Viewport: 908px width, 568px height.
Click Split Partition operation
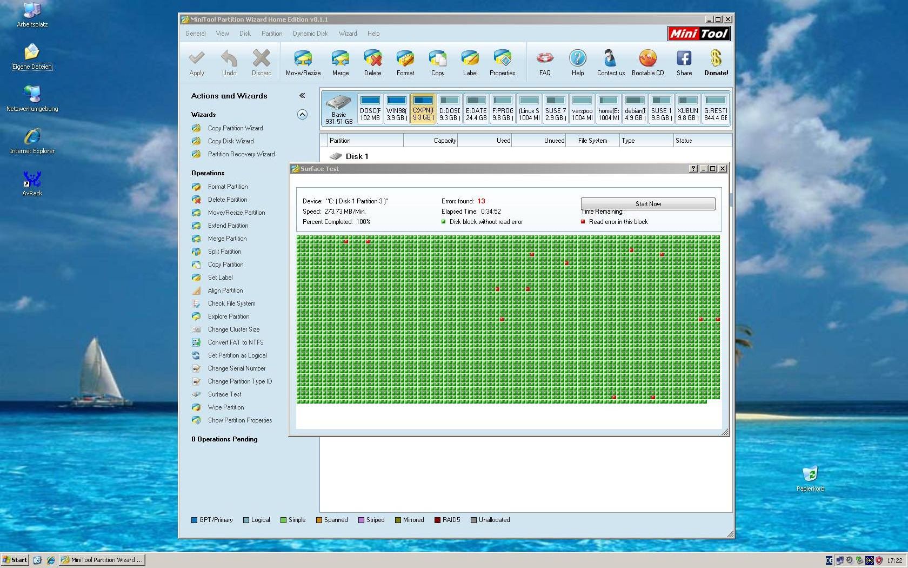coord(224,252)
